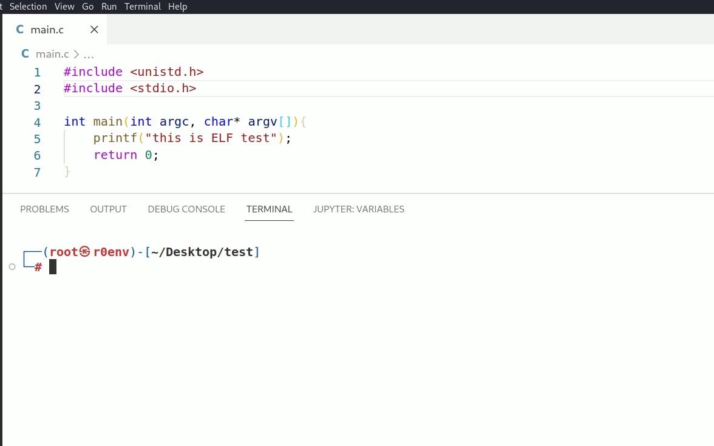Viewport: 714px width, 446px height.
Task: Click line number 4 in the gutter
Action: click(x=37, y=122)
